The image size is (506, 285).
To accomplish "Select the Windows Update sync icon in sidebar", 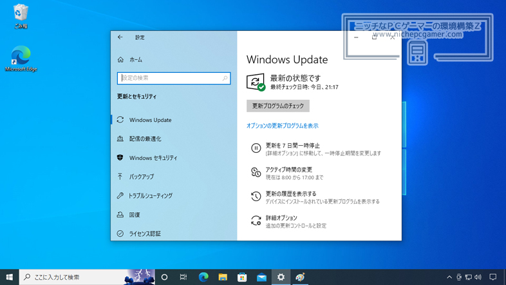I will pos(120,119).
